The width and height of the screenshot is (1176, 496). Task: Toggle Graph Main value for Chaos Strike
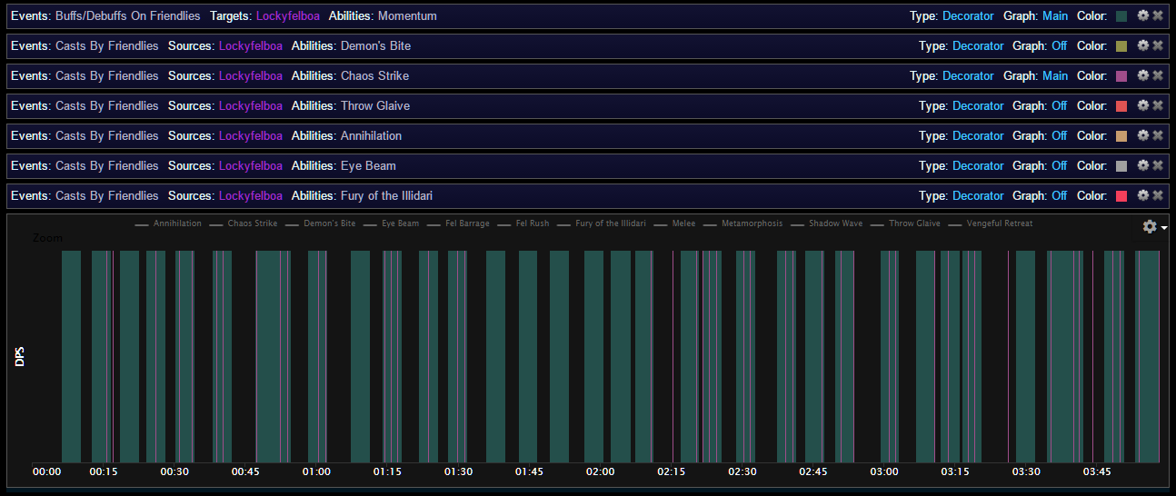tap(1055, 76)
